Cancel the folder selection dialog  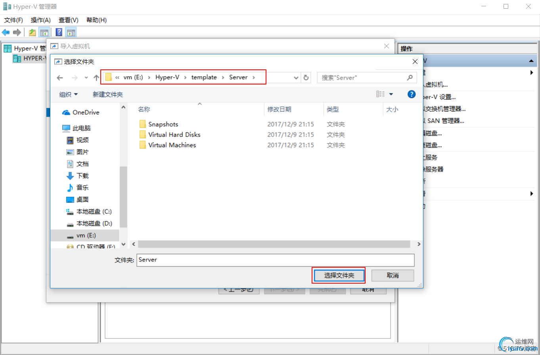click(393, 276)
